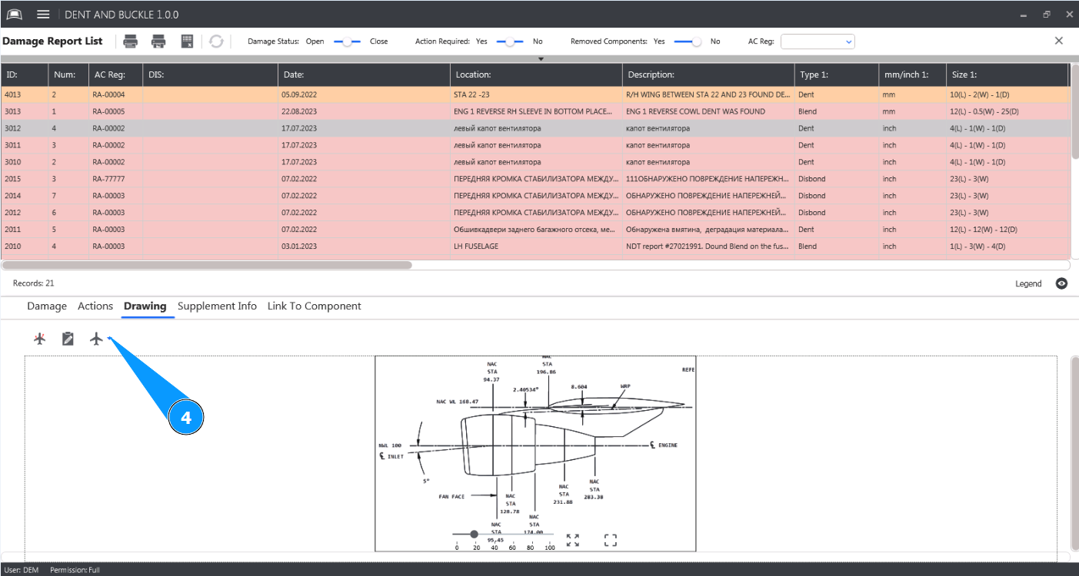
Task: Click the refresh arrows icon
Action: [x=216, y=41]
